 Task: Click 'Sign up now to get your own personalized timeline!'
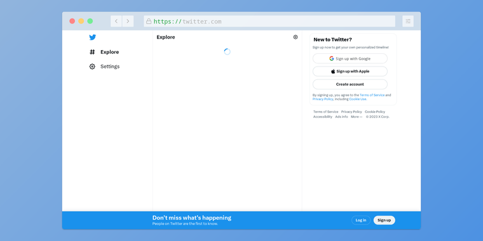tap(351, 48)
